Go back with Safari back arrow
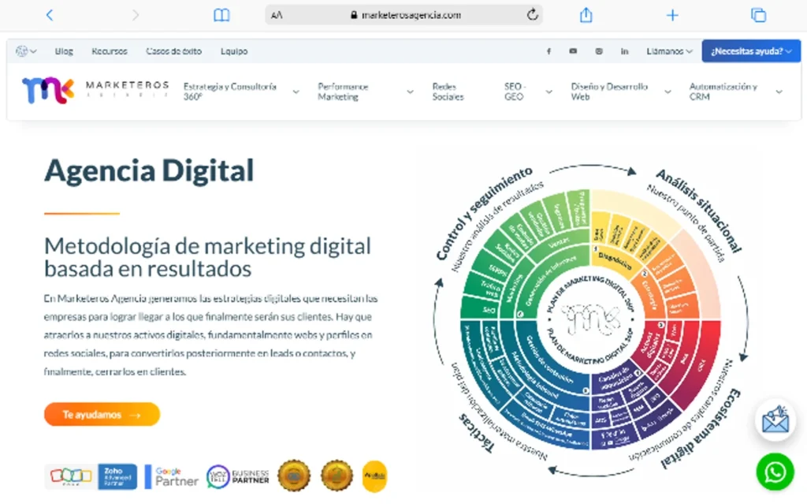Screen dimensions: 807x504 (x=50, y=15)
